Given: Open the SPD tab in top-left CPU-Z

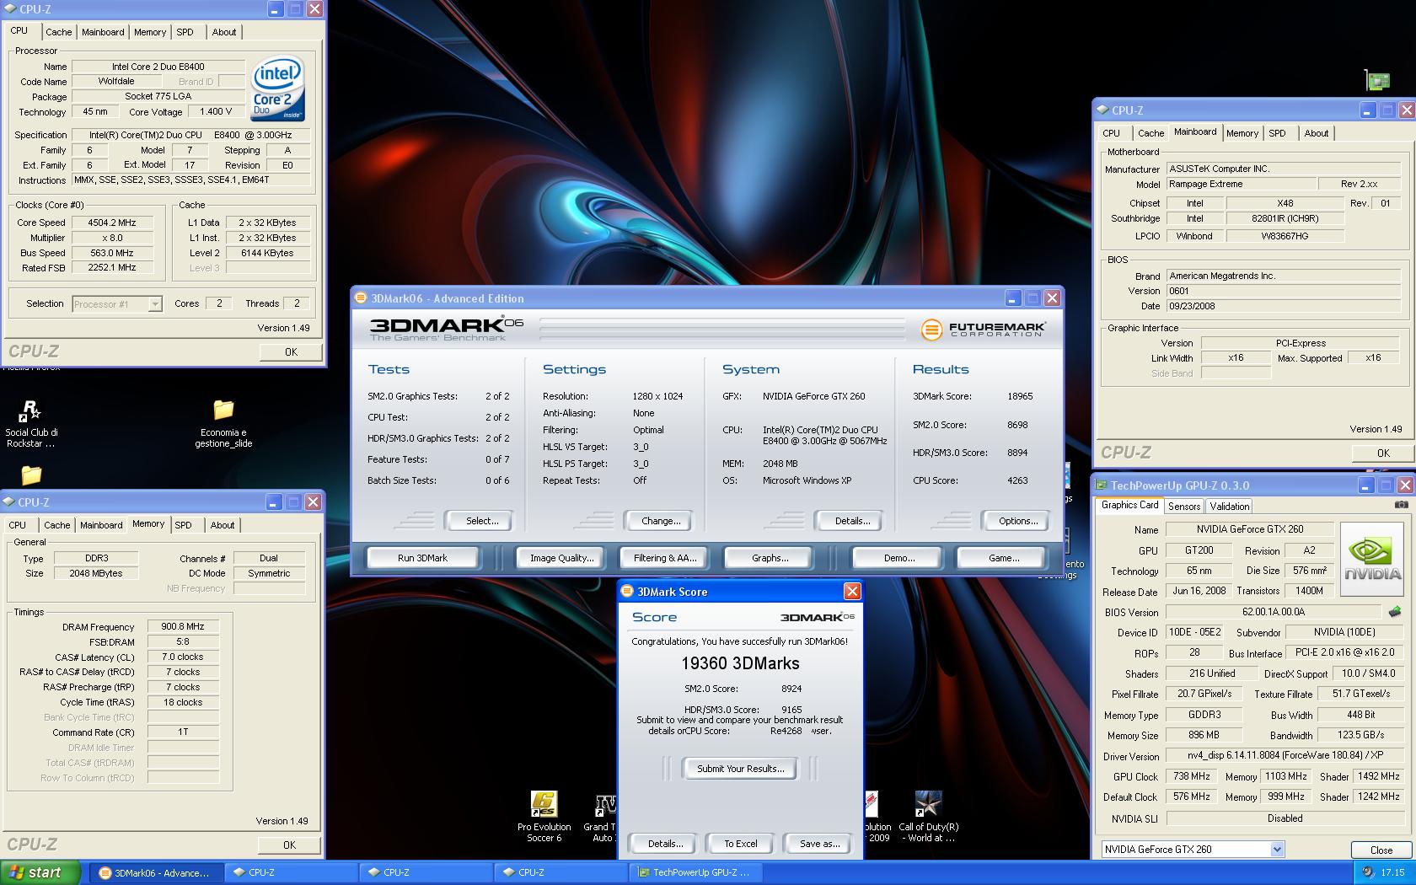Looking at the screenshot, I should [185, 32].
